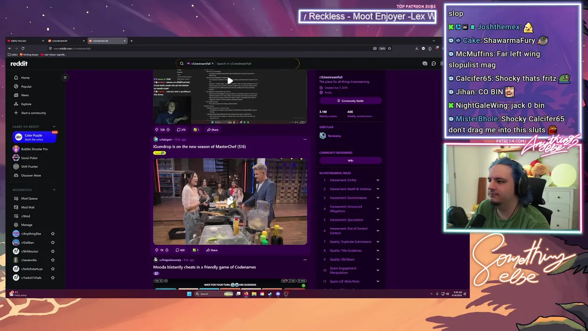588x331 pixels.
Task: Play the MasterChef video thumbnail
Action: pyautogui.click(x=230, y=201)
